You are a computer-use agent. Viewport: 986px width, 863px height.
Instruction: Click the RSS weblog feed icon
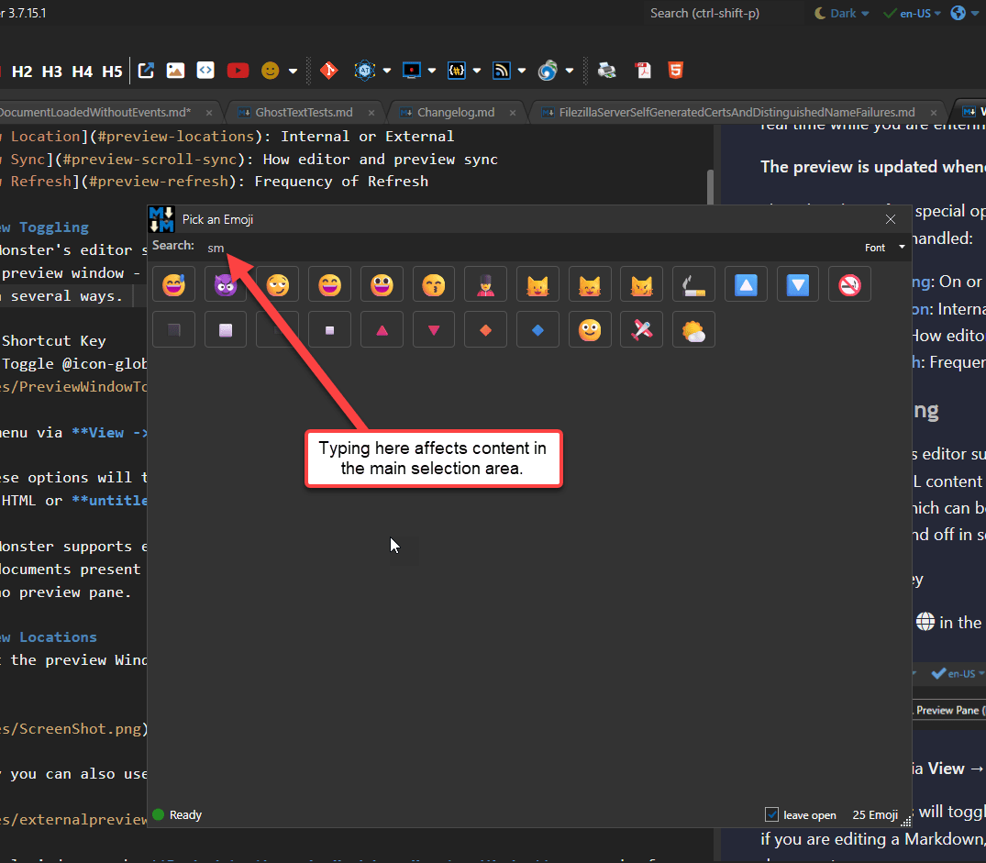(x=501, y=71)
